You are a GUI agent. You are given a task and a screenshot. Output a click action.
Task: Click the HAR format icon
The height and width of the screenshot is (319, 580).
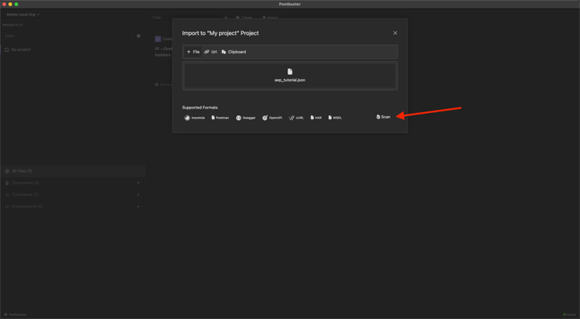point(312,118)
